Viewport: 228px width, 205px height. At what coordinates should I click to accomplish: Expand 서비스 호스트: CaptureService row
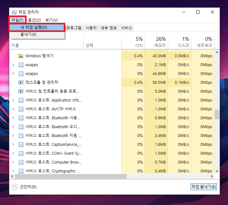pyautogui.click(x=13, y=144)
